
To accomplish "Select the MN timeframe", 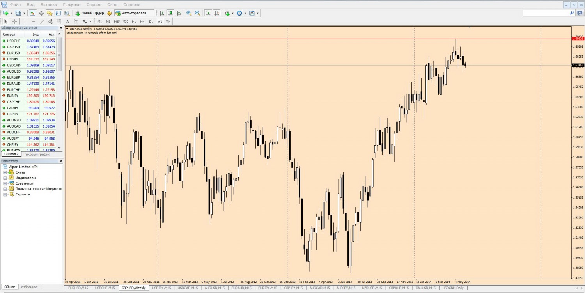I will [x=168, y=21].
